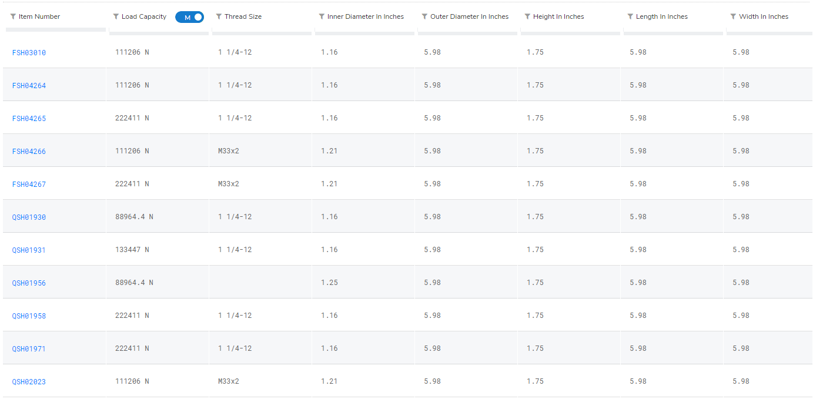Open item FSH04266 link
The width and height of the screenshot is (813, 399).
[29, 152]
